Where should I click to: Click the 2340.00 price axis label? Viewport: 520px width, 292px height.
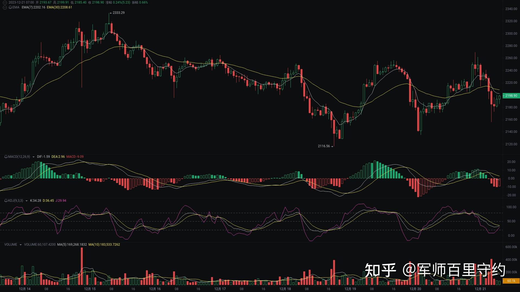click(511, 9)
